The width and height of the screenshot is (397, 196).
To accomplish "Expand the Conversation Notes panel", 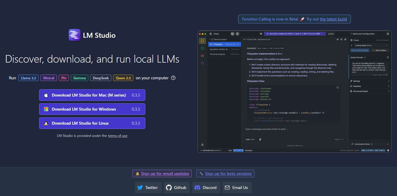I will [370, 144].
